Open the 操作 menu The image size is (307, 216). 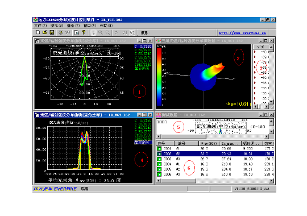tap(57, 26)
